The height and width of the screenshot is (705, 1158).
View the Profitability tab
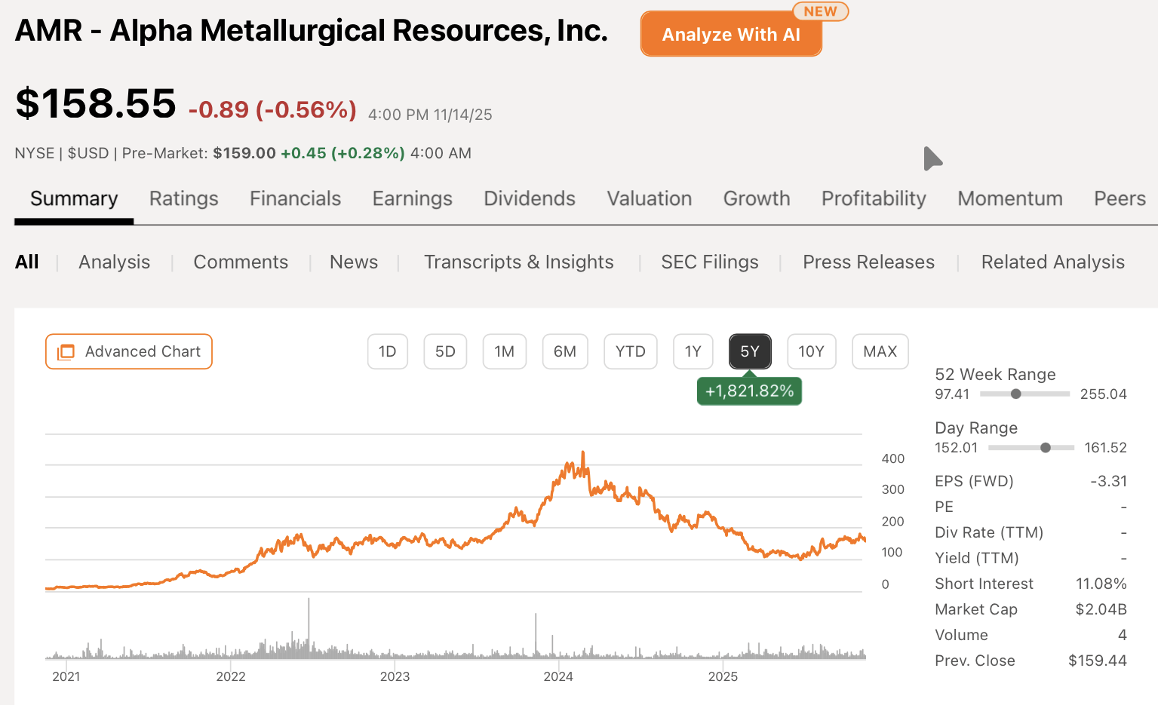point(873,198)
